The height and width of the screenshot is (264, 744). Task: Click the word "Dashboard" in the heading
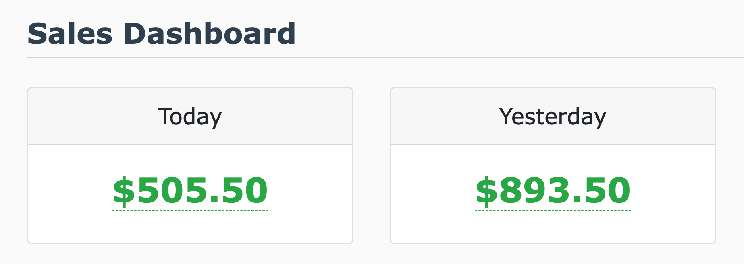click(210, 34)
